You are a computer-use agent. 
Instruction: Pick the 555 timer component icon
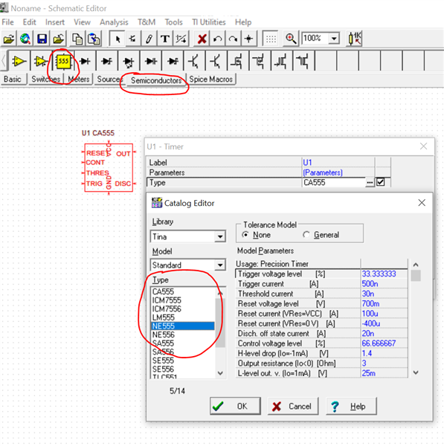coord(63,61)
